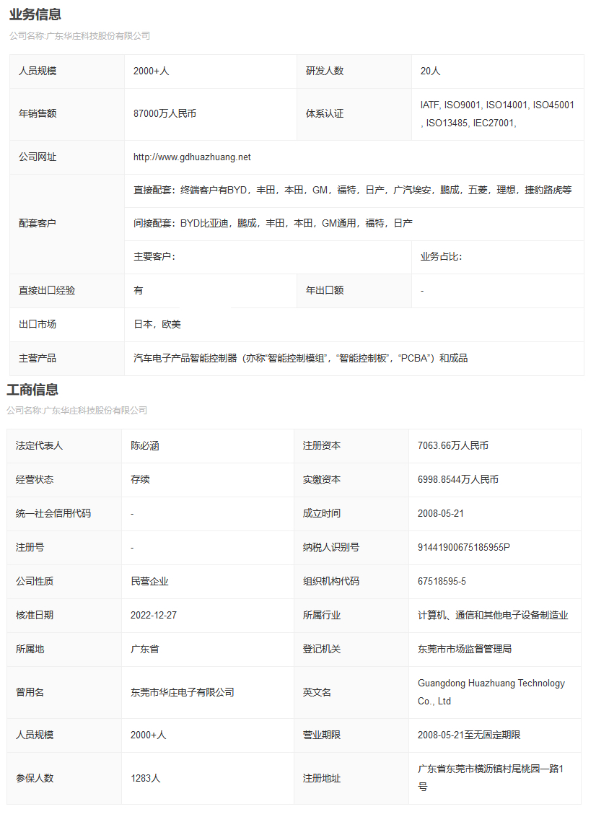596x830 pixels.
Task: Select the IATF, ISO9001 certification list
Action: (497, 114)
